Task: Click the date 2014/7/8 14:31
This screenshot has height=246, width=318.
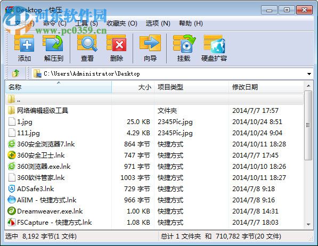Action: point(255,211)
